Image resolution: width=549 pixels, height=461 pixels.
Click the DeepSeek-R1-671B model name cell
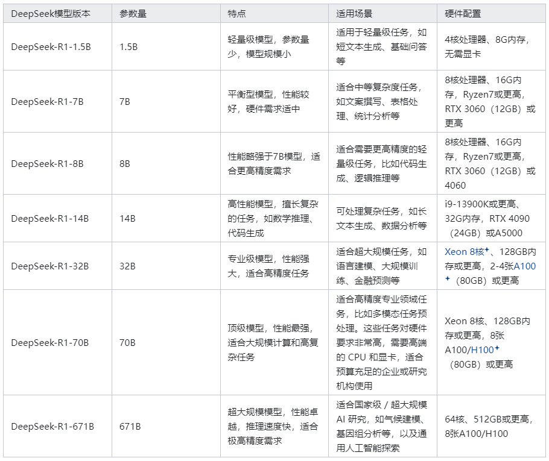coord(52,427)
